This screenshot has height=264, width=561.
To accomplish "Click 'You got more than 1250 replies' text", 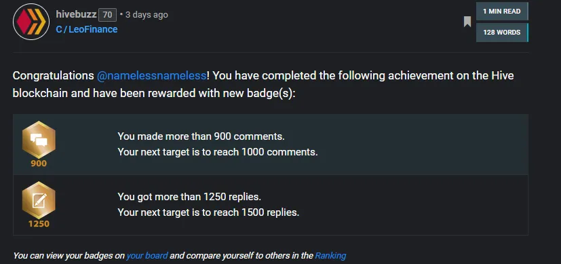I will [x=189, y=197].
